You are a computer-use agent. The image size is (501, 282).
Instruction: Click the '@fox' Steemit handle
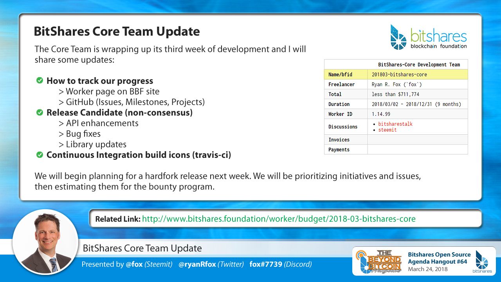coord(134,264)
